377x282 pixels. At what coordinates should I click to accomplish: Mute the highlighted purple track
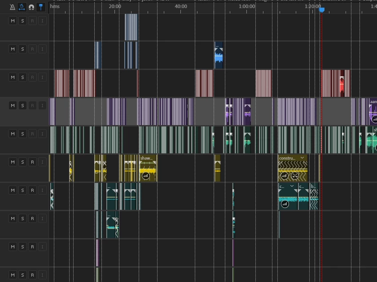[x=13, y=105]
